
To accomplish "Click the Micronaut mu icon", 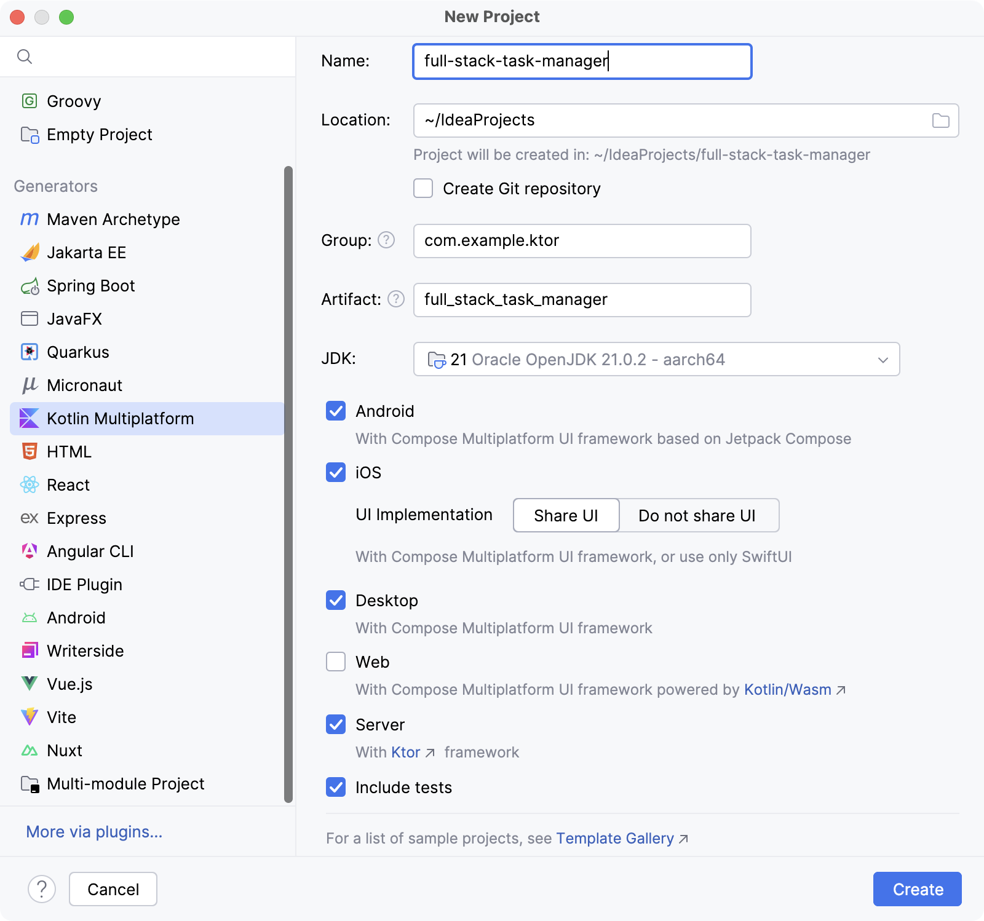I will [30, 385].
